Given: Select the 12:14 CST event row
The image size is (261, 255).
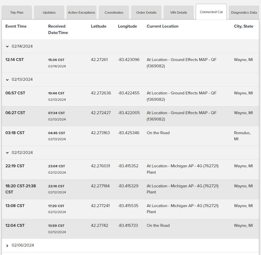Looking at the screenshot, I should [x=130, y=63].
